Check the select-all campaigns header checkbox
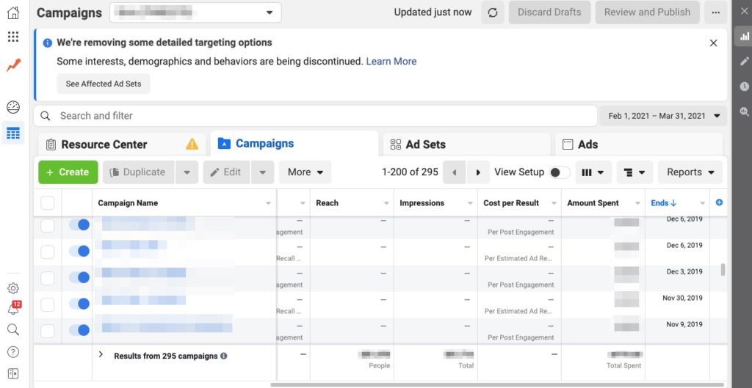Screen dimensions: 752x388 point(48,203)
